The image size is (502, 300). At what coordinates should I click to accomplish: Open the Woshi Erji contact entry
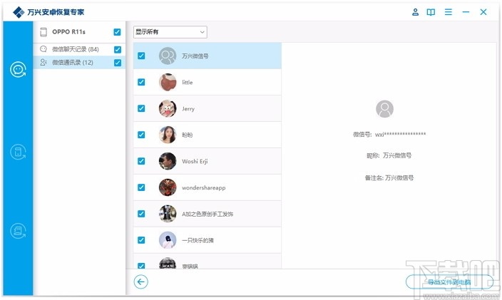click(x=207, y=161)
